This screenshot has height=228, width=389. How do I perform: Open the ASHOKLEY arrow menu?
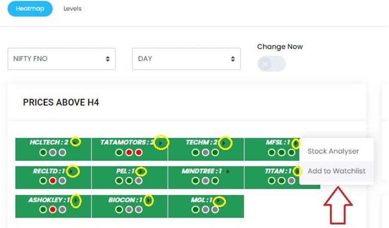coord(76,200)
